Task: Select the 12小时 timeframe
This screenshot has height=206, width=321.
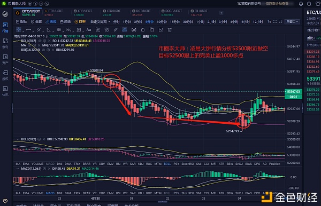Action: coord(258,22)
